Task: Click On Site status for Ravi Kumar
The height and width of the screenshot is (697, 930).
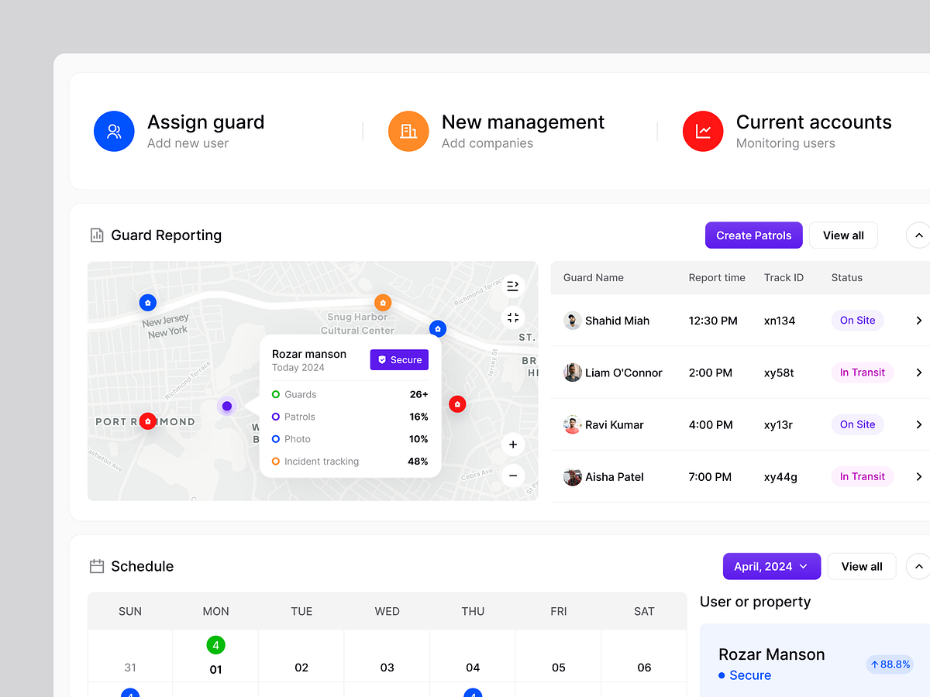Action: 857,424
